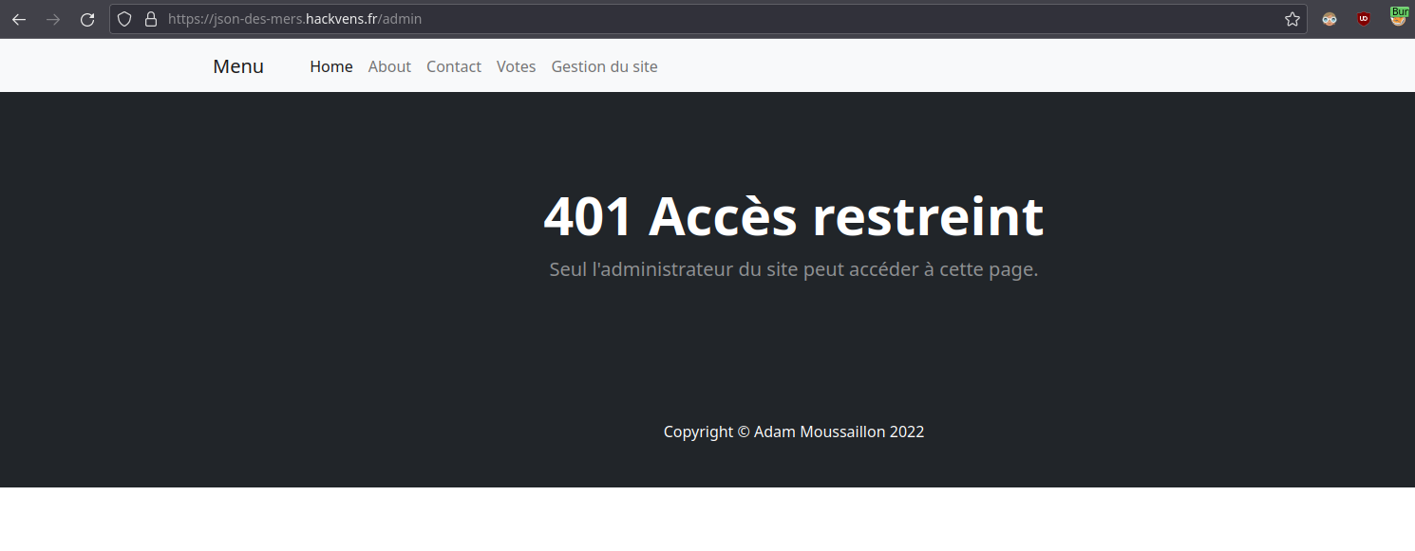
Task: Click the Menu brand title
Action: (x=238, y=66)
